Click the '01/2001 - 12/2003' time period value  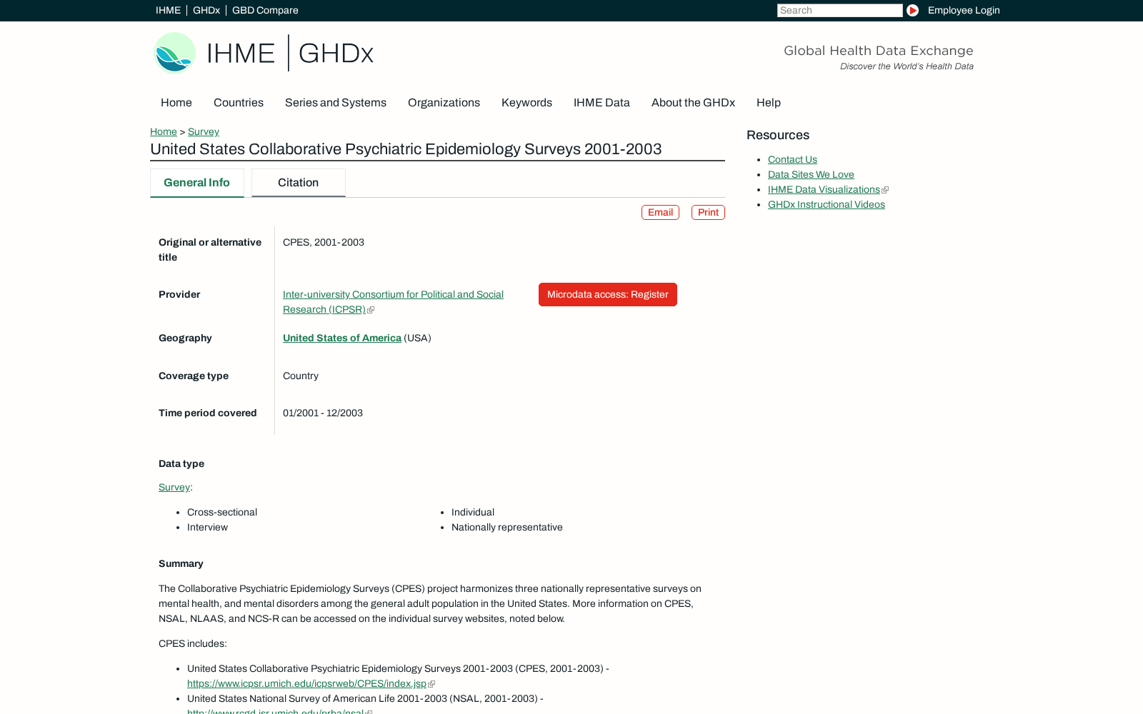(323, 413)
